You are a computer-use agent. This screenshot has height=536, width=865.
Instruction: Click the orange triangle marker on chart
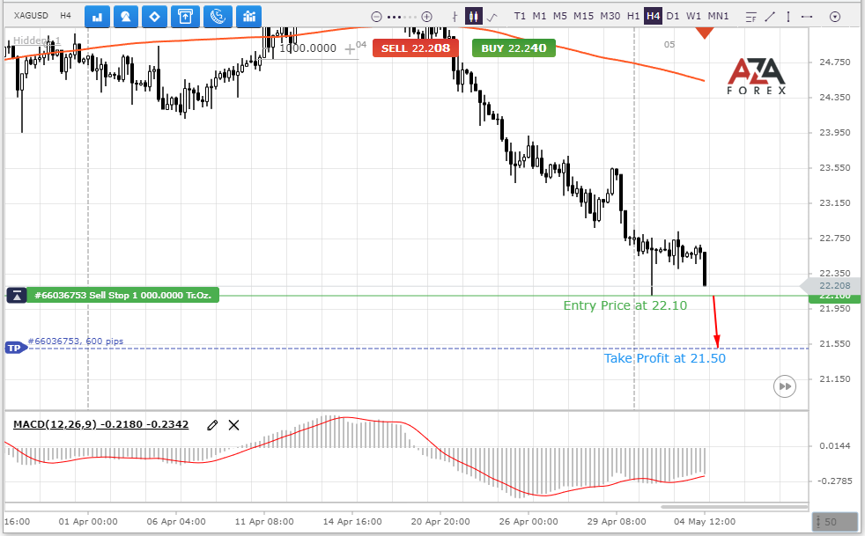click(705, 33)
